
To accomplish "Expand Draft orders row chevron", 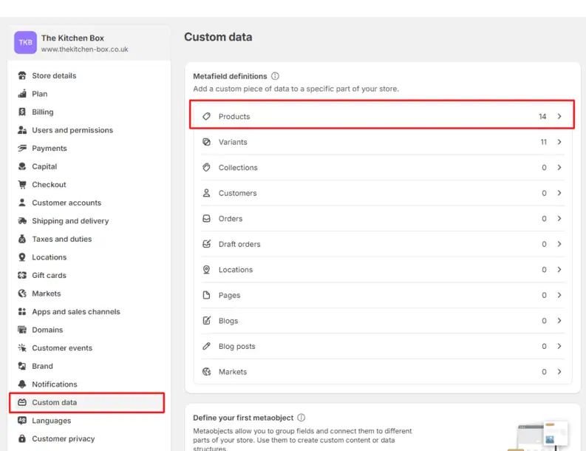I will (x=559, y=244).
